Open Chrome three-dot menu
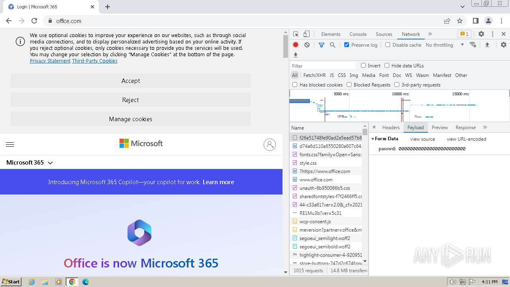 click(501, 21)
